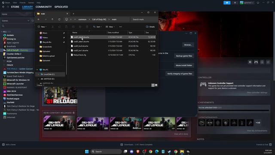Open Friends & Chat in Steam
Viewport: 275px width, 155px height.
point(264,145)
